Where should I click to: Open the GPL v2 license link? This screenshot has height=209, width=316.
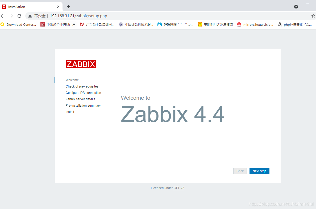tap(179, 188)
